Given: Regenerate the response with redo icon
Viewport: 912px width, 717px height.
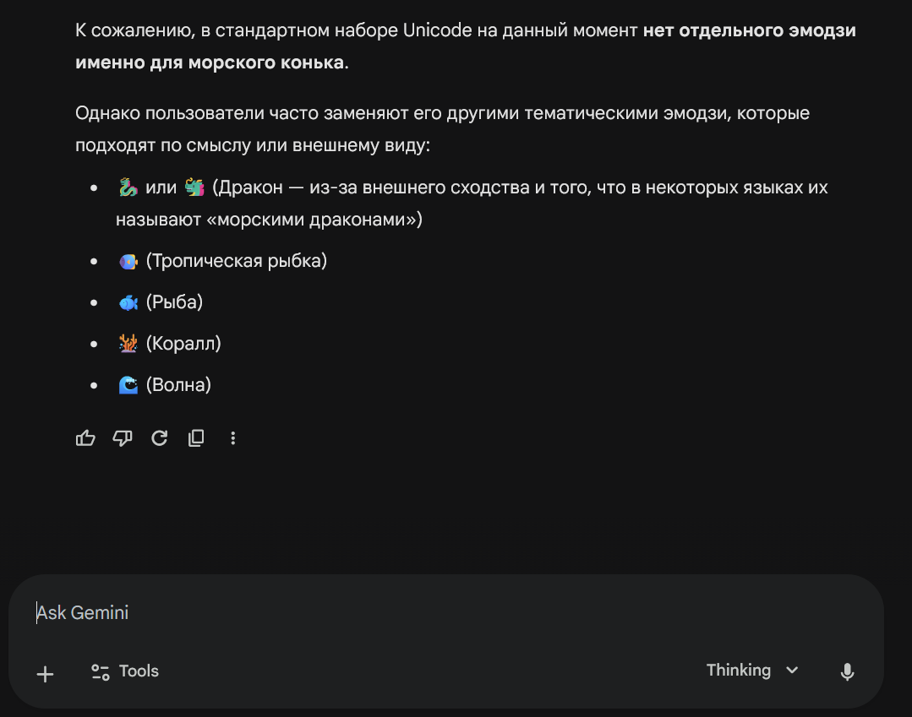Looking at the screenshot, I should tap(159, 437).
